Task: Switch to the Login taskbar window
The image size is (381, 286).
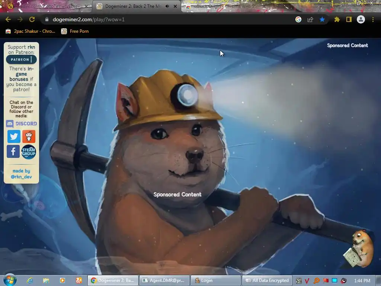Action: coord(216,280)
